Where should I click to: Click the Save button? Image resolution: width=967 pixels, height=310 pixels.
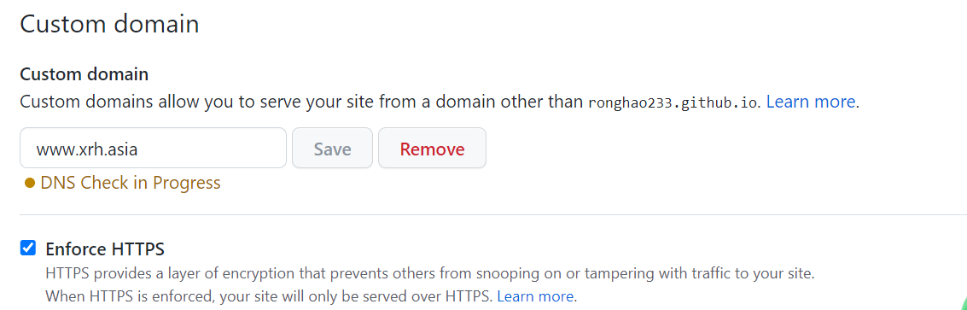point(332,149)
